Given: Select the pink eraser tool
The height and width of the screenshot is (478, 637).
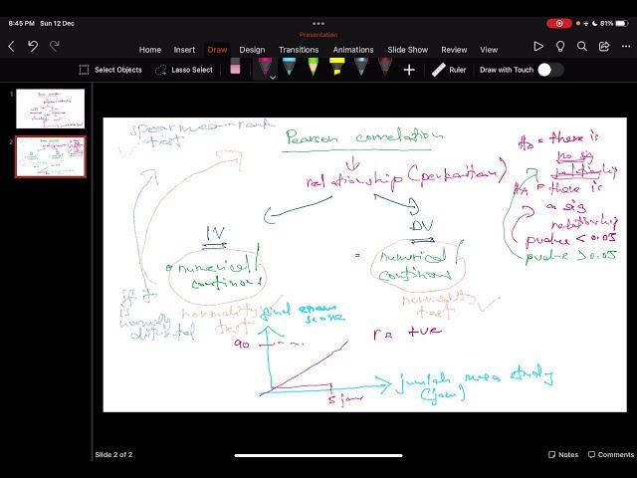Looking at the screenshot, I should 235,67.
